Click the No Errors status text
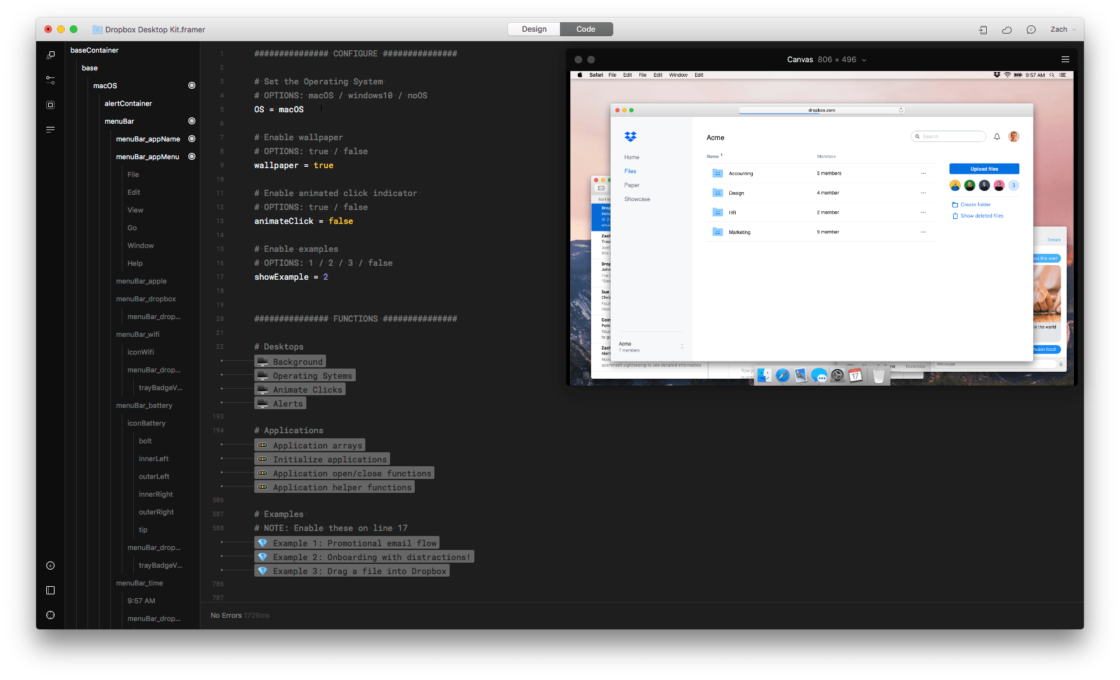This screenshot has width=1120, height=680. 226,615
